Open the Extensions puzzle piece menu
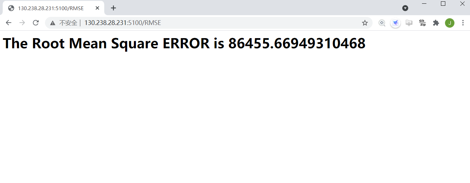Image resolution: width=470 pixels, height=183 pixels. (x=436, y=23)
